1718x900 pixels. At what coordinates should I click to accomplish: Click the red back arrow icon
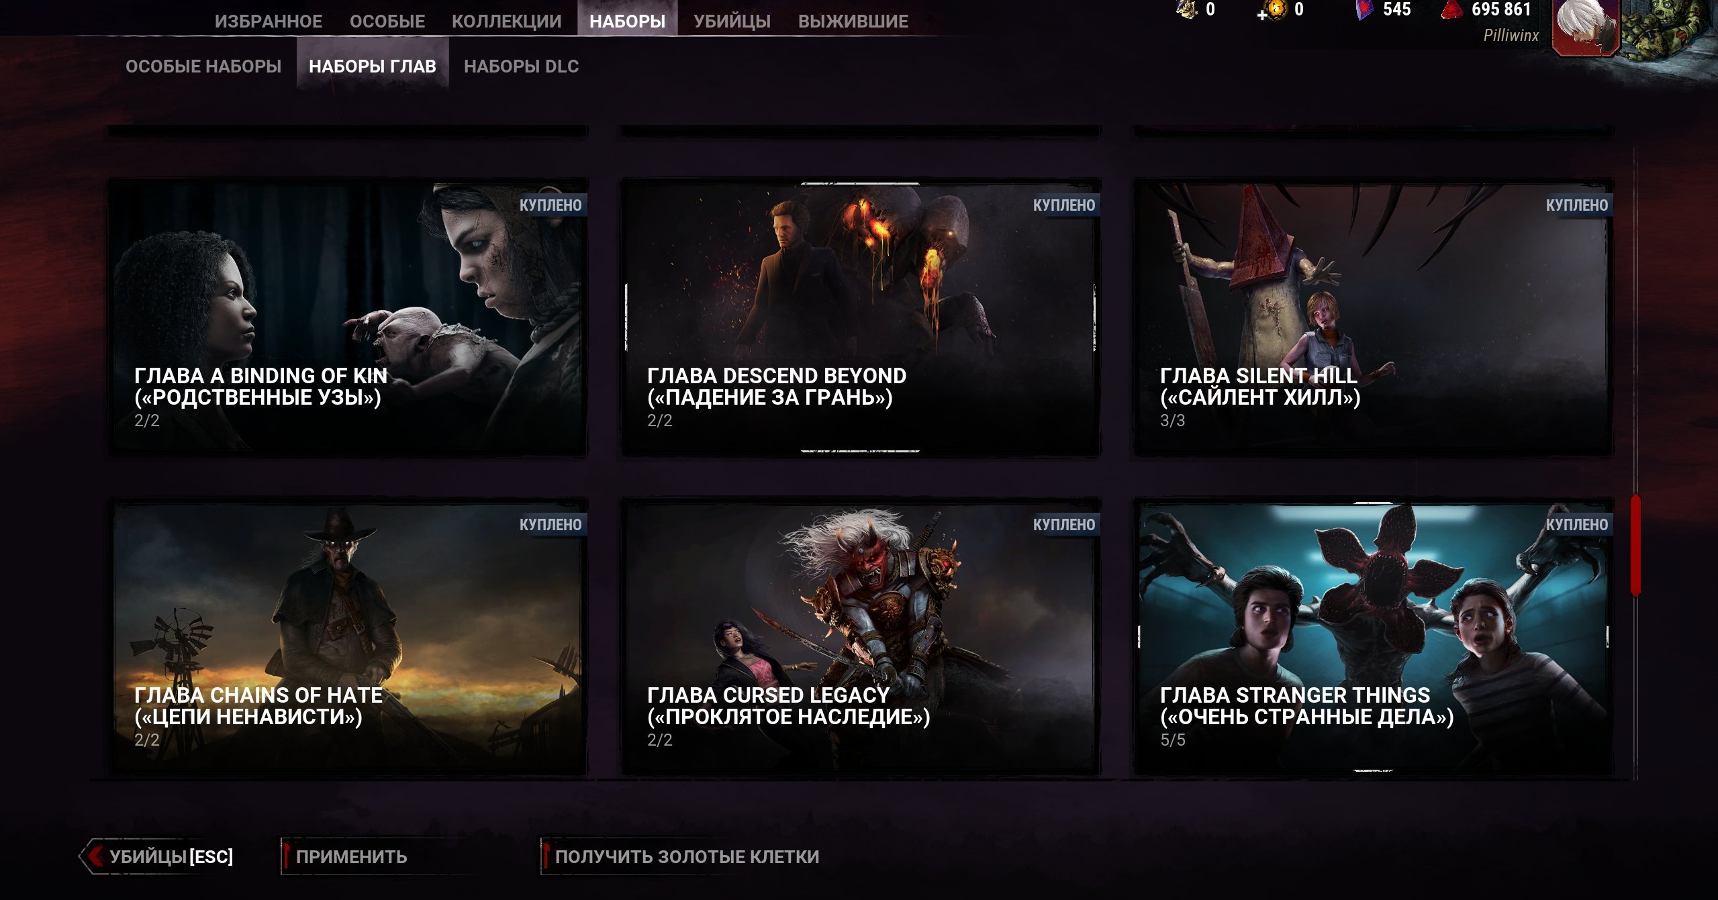[x=96, y=856]
